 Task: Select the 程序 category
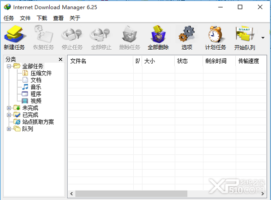(36, 94)
